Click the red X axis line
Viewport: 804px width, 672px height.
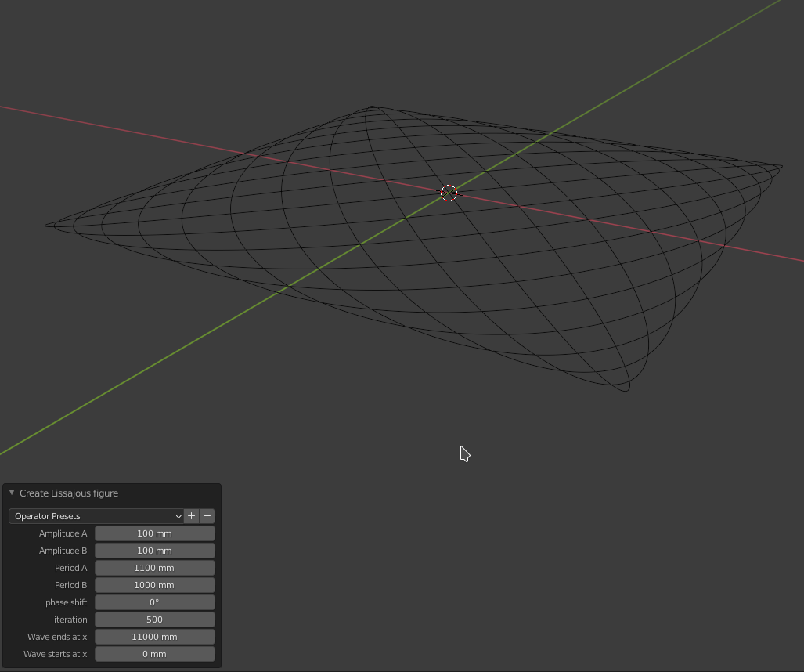117,127
